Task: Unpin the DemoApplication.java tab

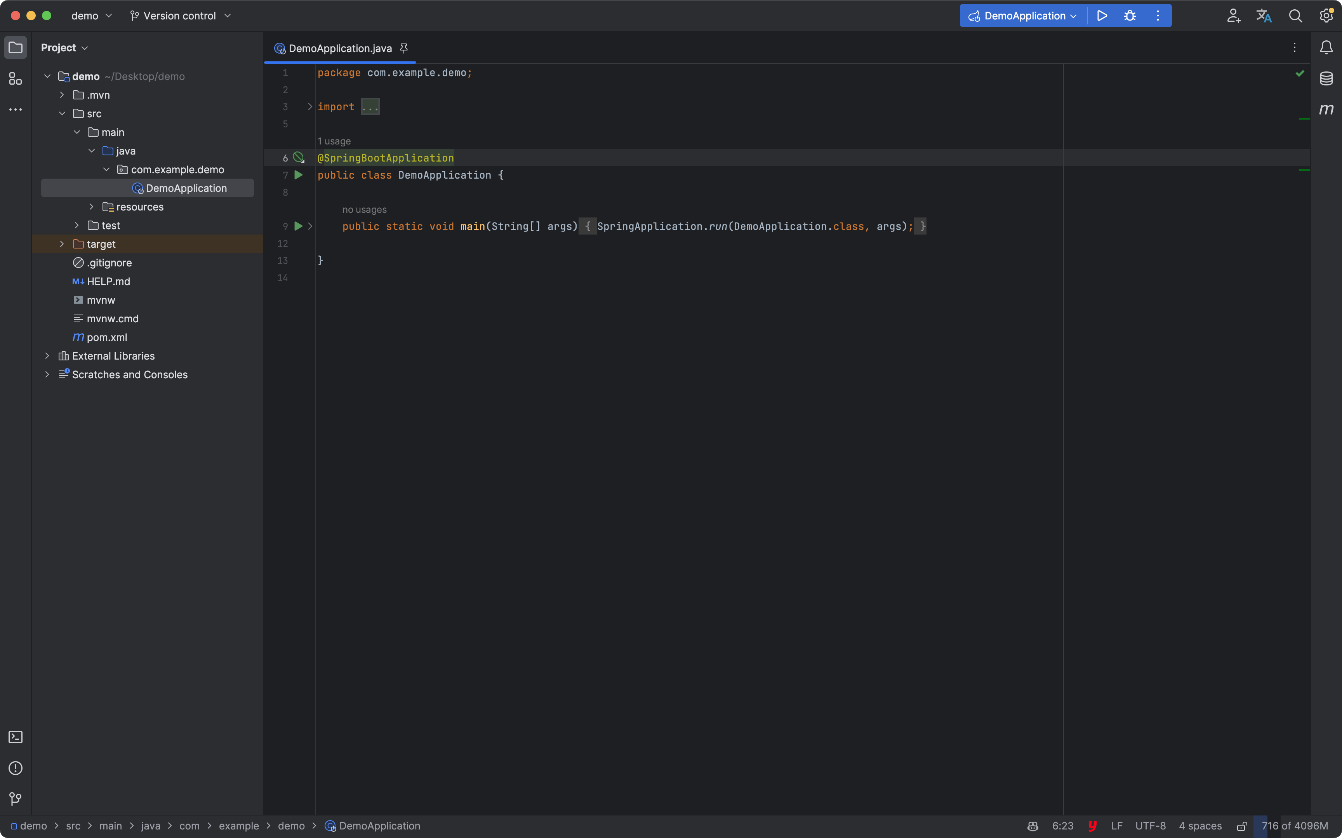Action: (404, 48)
